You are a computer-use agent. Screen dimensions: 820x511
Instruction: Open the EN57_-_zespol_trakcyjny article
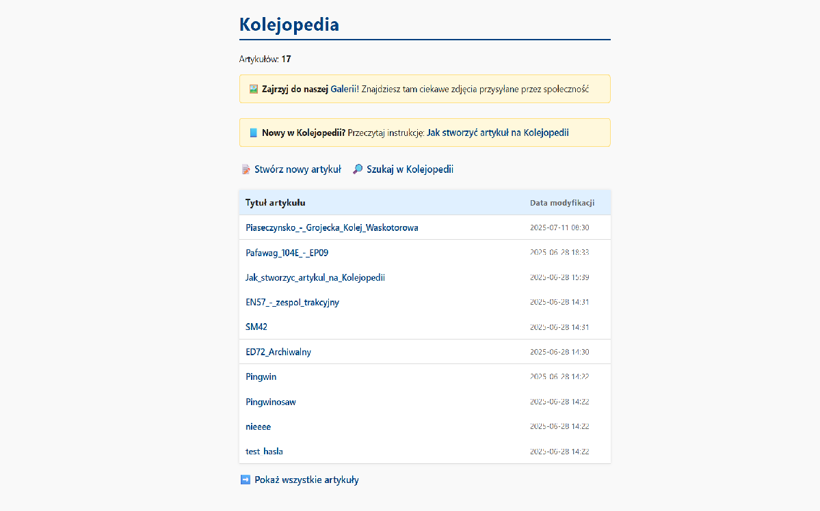[x=292, y=302]
